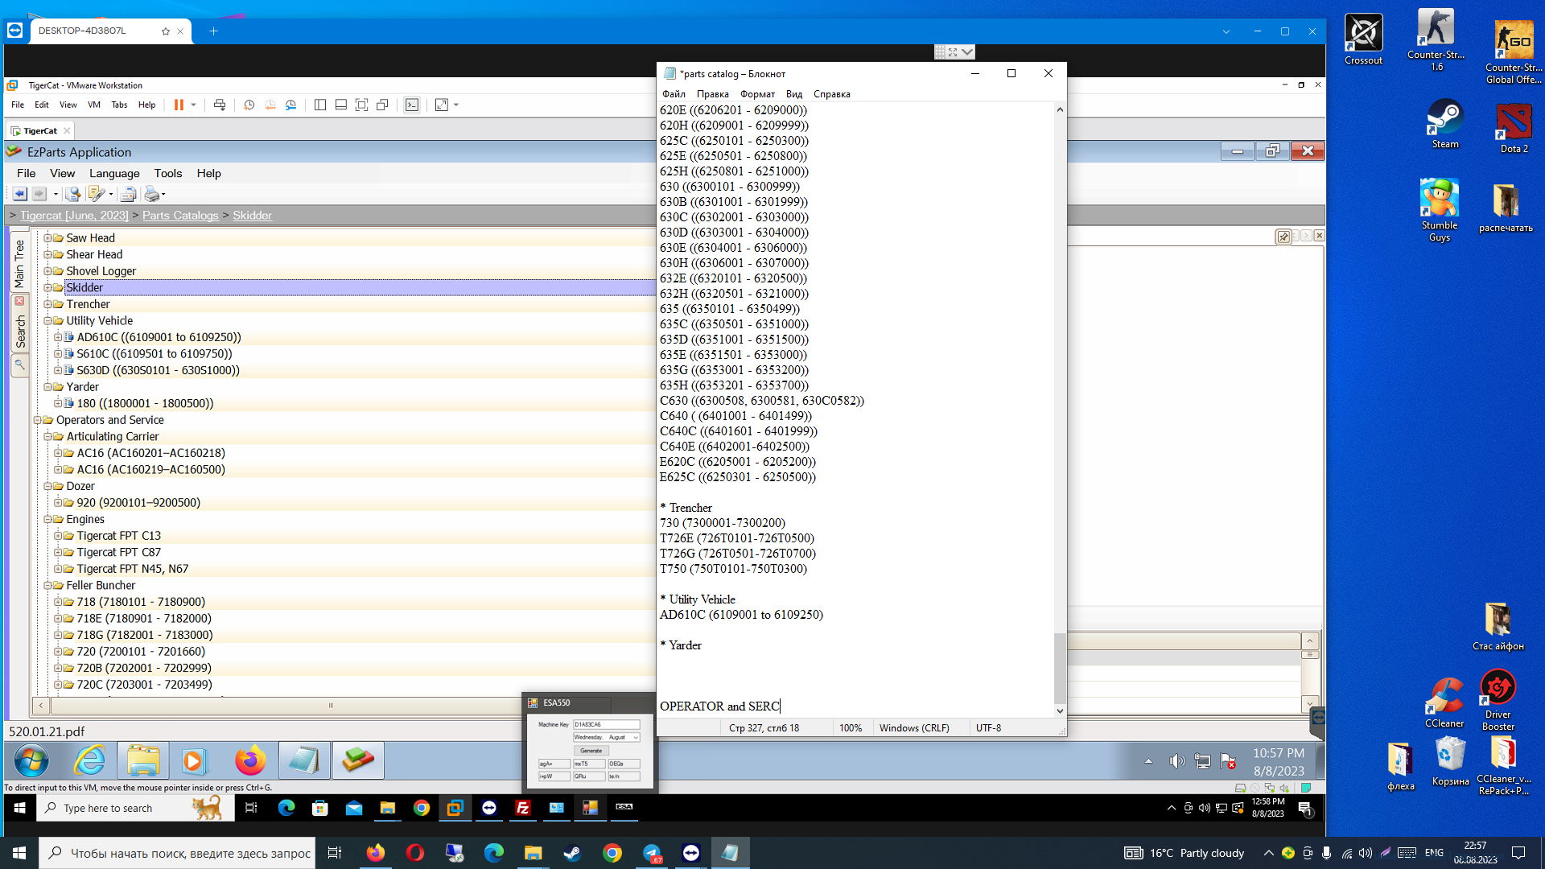Open the Tabs menu in VMware Workstation
The width and height of the screenshot is (1545, 869).
coord(119,105)
